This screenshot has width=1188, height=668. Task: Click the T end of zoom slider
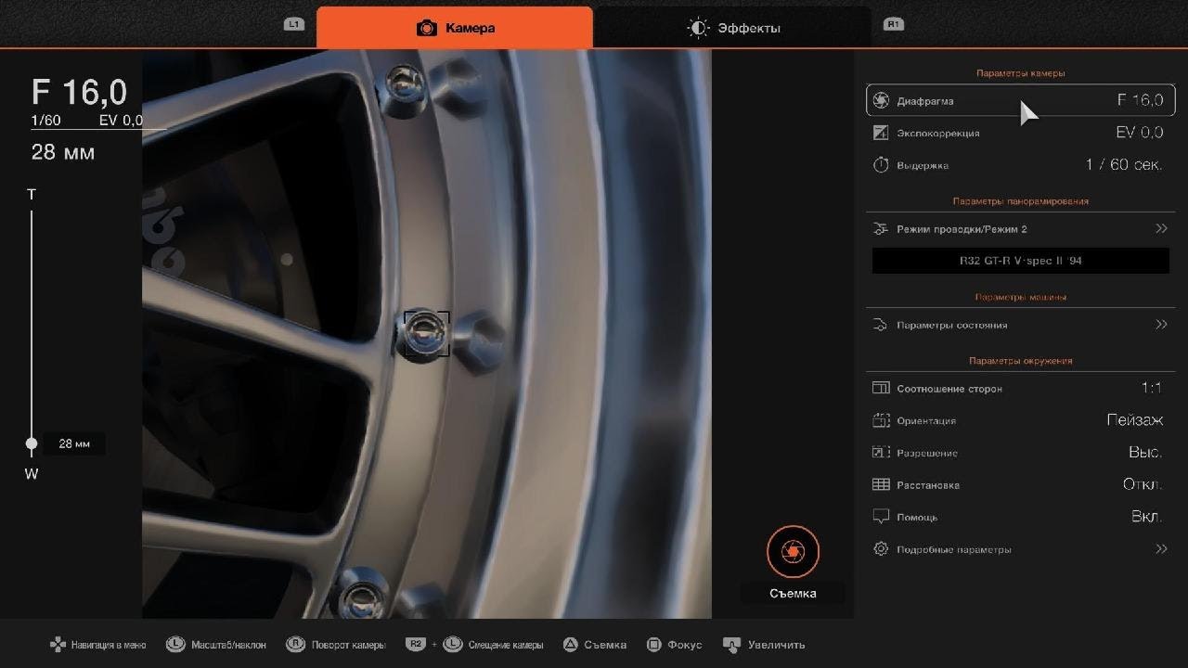tap(32, 194)
